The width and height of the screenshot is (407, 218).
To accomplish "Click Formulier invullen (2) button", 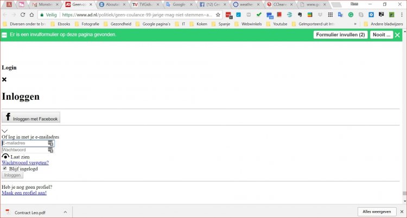I will [x=340, y=35].
